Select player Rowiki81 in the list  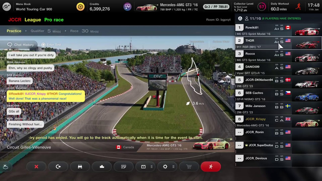point(278,30)
